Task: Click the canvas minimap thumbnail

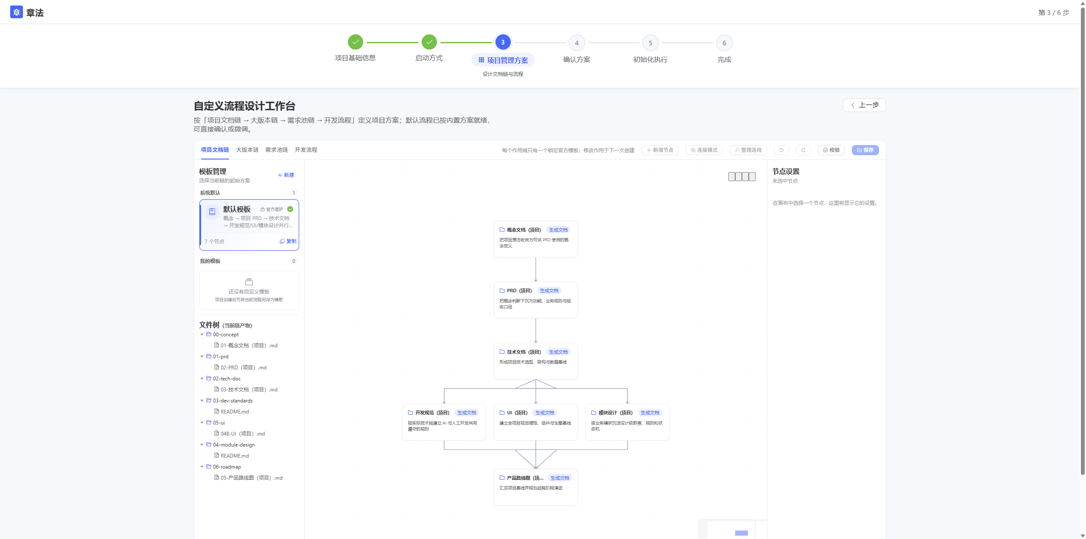Action: [727, 529]
